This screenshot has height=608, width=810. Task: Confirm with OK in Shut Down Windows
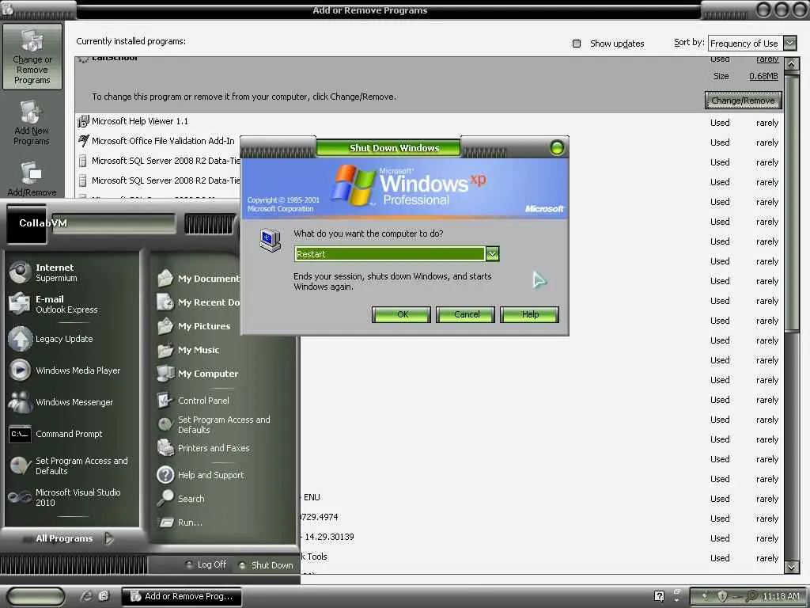click(401, 314)
